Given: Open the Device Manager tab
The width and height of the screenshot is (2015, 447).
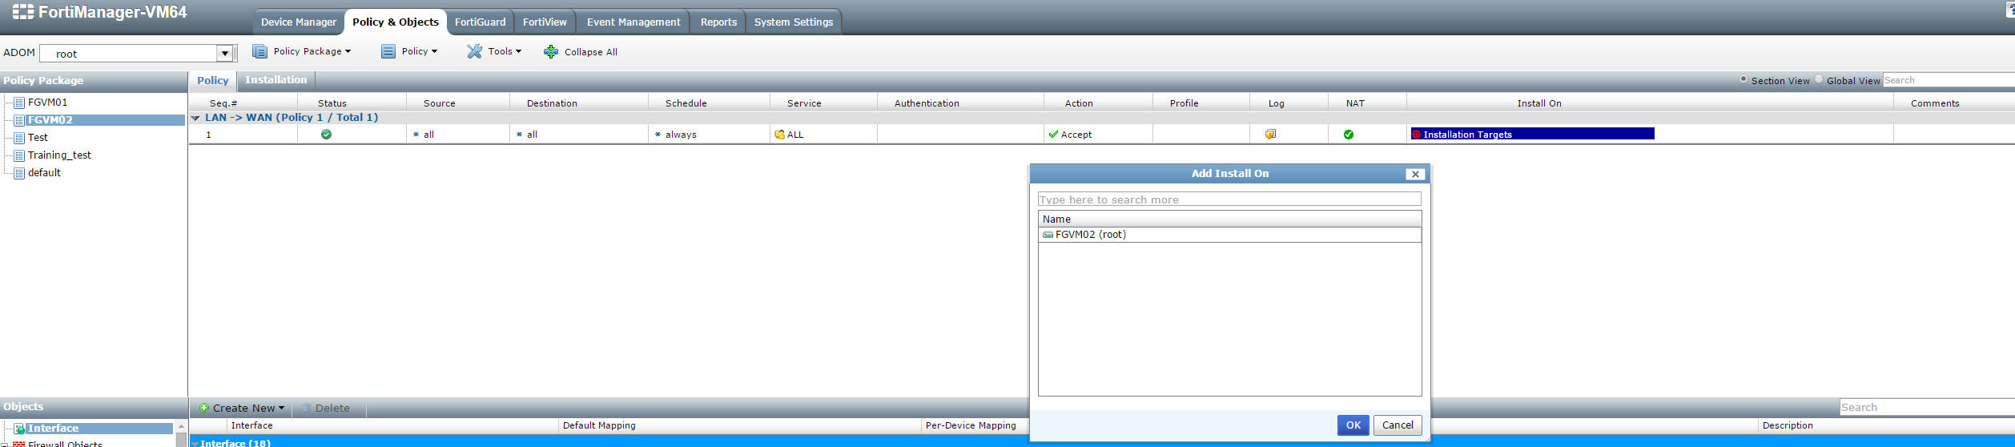Looking at the screenshot, I should point(299,22).
